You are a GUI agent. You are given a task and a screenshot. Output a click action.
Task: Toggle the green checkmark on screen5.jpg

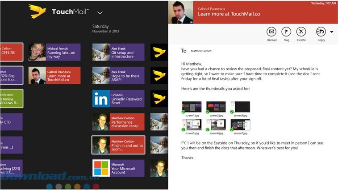(x=184, y=129)
